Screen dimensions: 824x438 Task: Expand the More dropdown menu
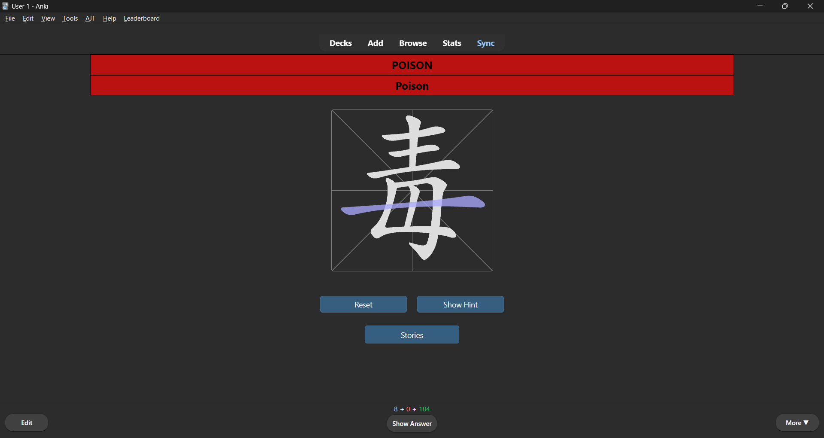click(x=797, y=423)
